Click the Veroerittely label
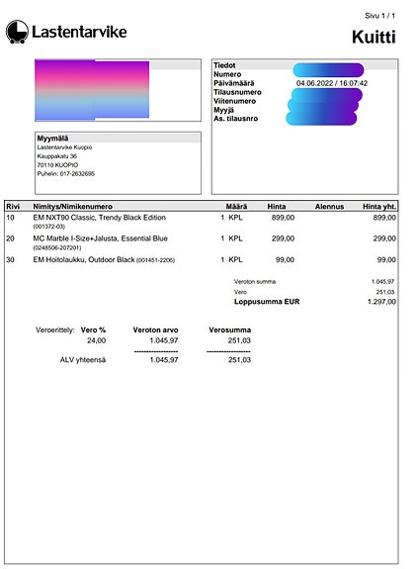The height and width of the screenshot is (569, 418). pyautogui.click(x=54, y=330)
